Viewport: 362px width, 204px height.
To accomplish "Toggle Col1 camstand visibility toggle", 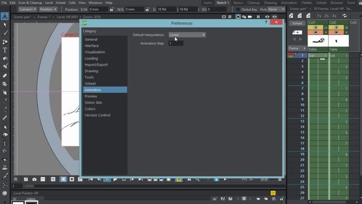I will click(x=316, y=32).
